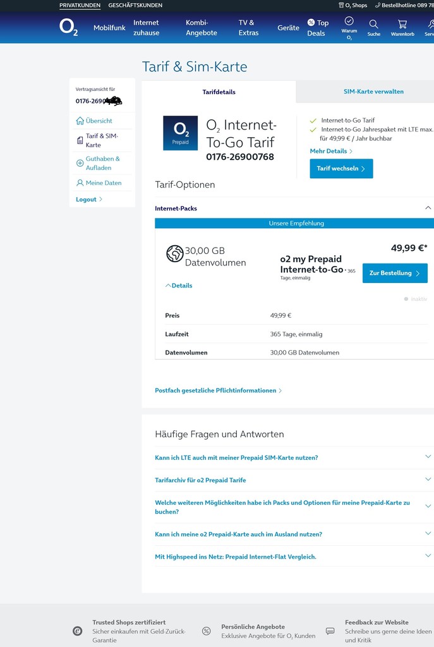Viewport: 434px width, 647px height.
Task: Click the O2 Shops store icon
Action: [341, 5]
